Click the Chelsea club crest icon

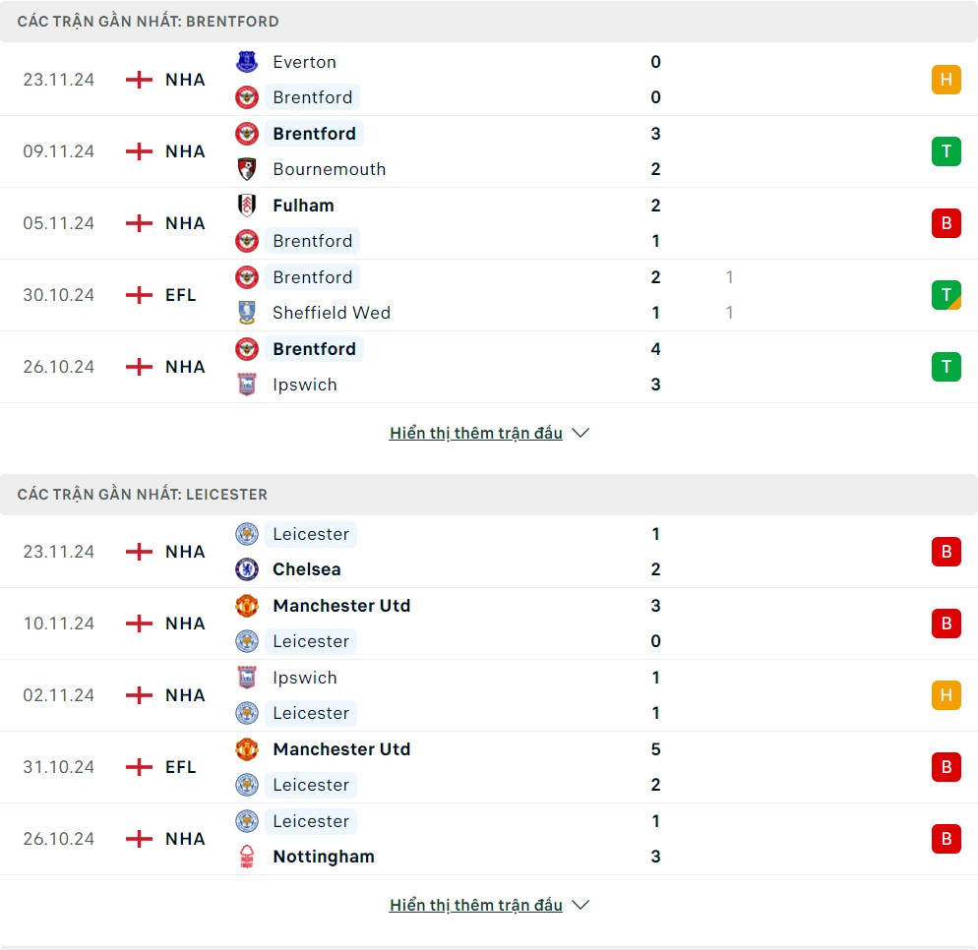tap(247, 569)
